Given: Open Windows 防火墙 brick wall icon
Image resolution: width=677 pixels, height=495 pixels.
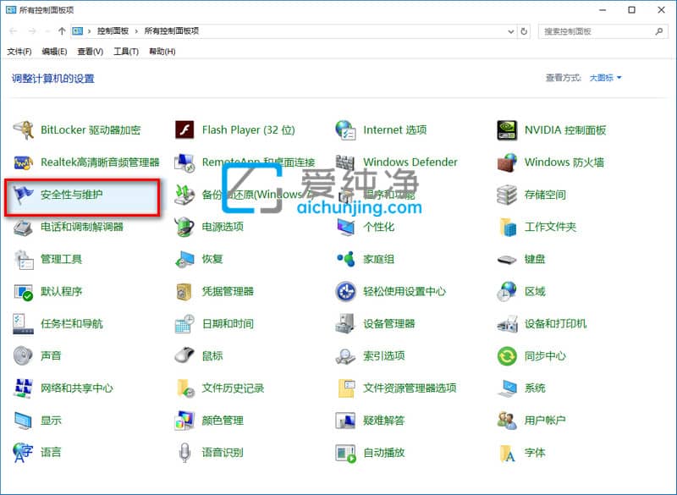Looking at the screenshot, I should coord(507,162).
